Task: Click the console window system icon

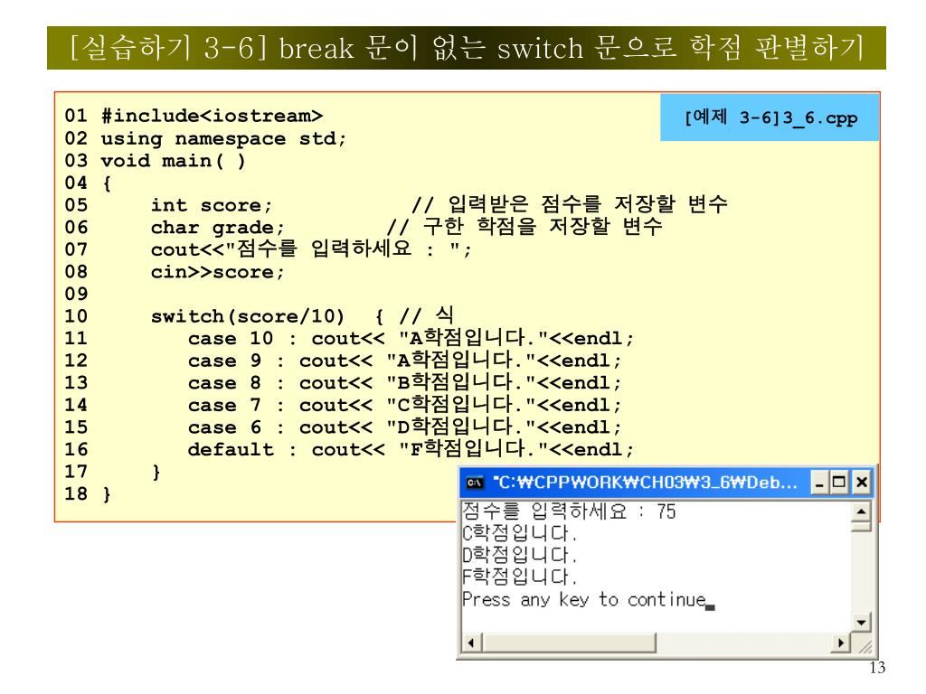Action: pos(475,483)
